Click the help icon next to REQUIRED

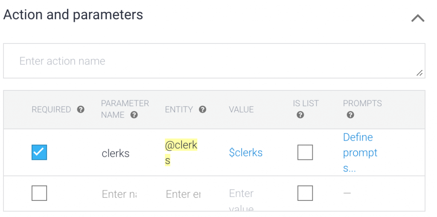81,110
